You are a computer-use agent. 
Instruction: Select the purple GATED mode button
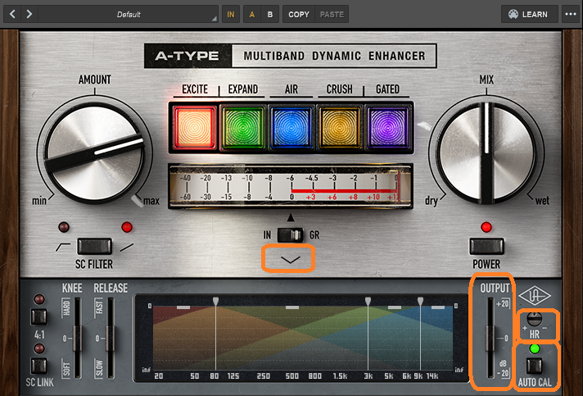point(389,128)
